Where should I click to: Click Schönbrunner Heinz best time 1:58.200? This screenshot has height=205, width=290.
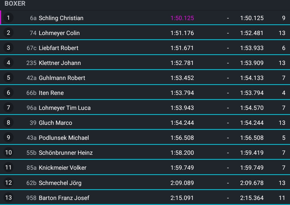(182, 153)
